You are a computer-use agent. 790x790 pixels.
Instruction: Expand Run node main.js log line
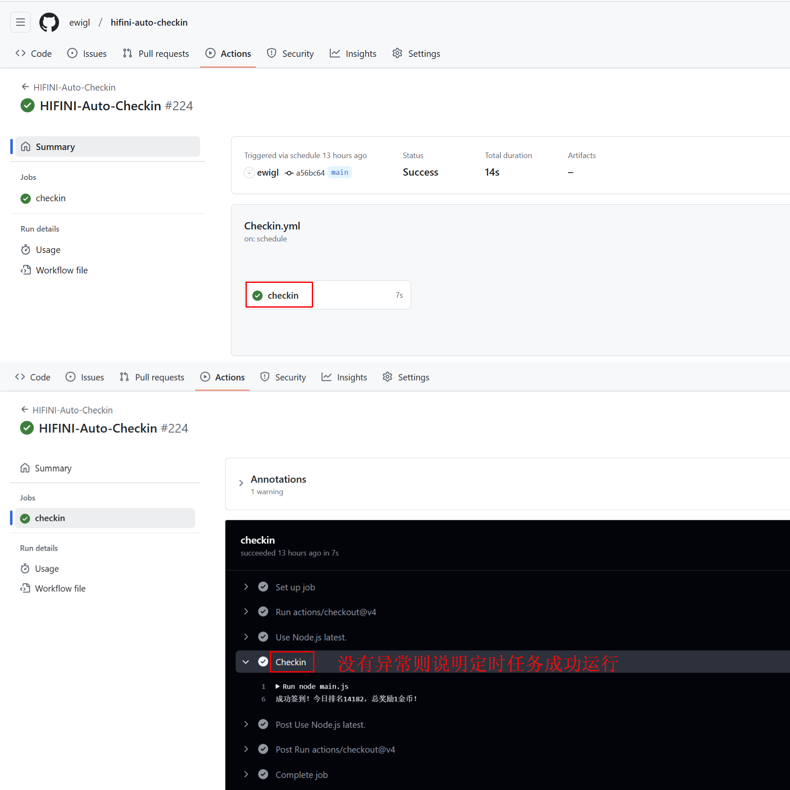click(x=278, y=686)
